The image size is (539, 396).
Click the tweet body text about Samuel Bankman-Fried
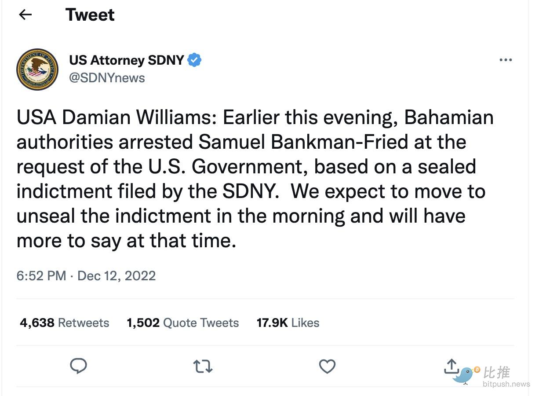(255, 179)
